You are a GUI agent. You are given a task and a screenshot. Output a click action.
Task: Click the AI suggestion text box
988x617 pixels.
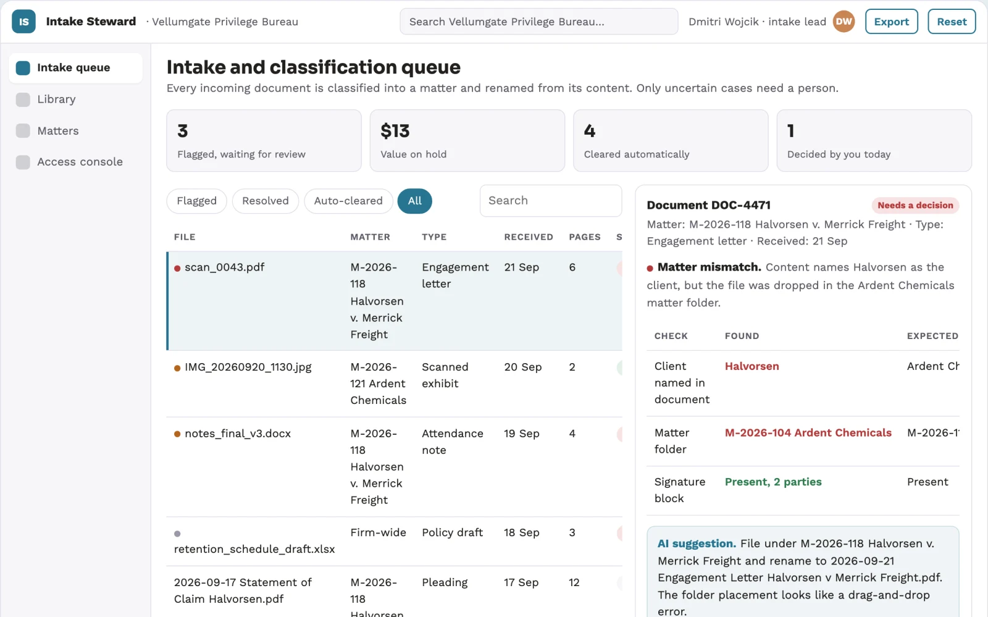803,572
